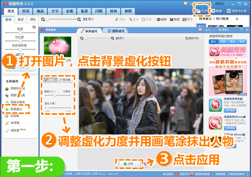Image resolution: width=251 pixels, height=177 pixels.
Task: Switch to the 高级 adjustments tab
Action: click(x=20, y=20)
